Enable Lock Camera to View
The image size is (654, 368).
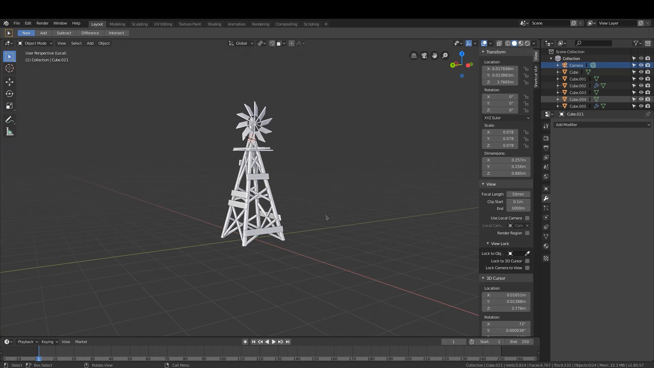point(528,268)
